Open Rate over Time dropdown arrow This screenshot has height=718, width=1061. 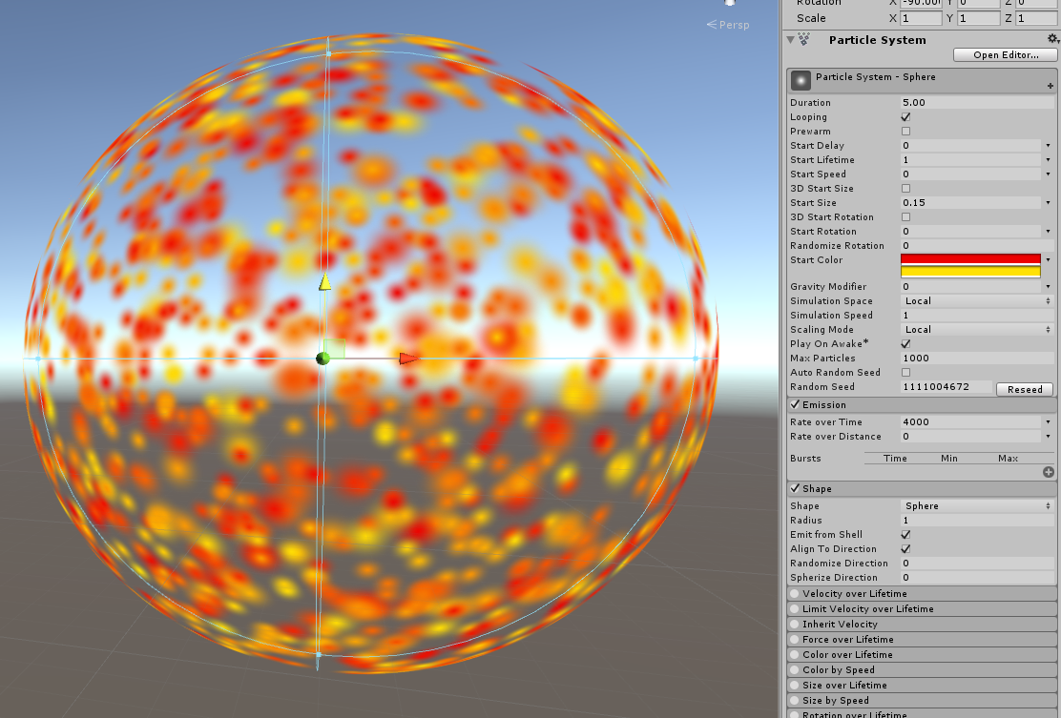(1049, 421)
